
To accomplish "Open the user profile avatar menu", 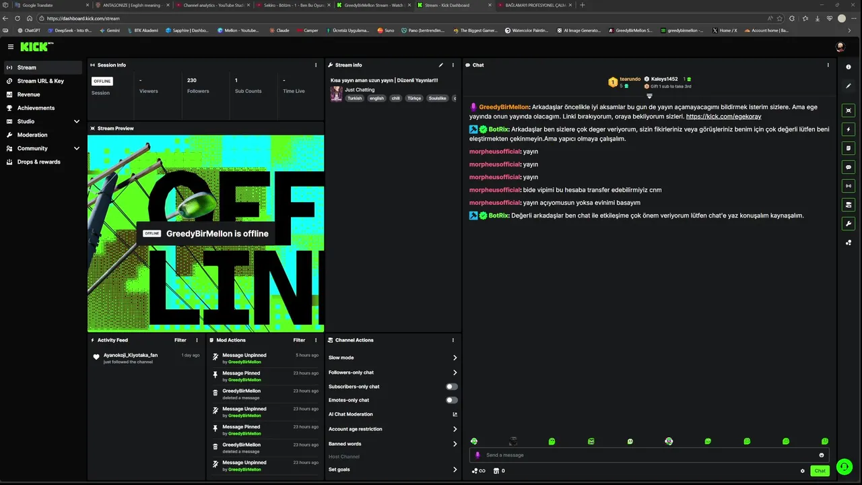I will 840,46.
